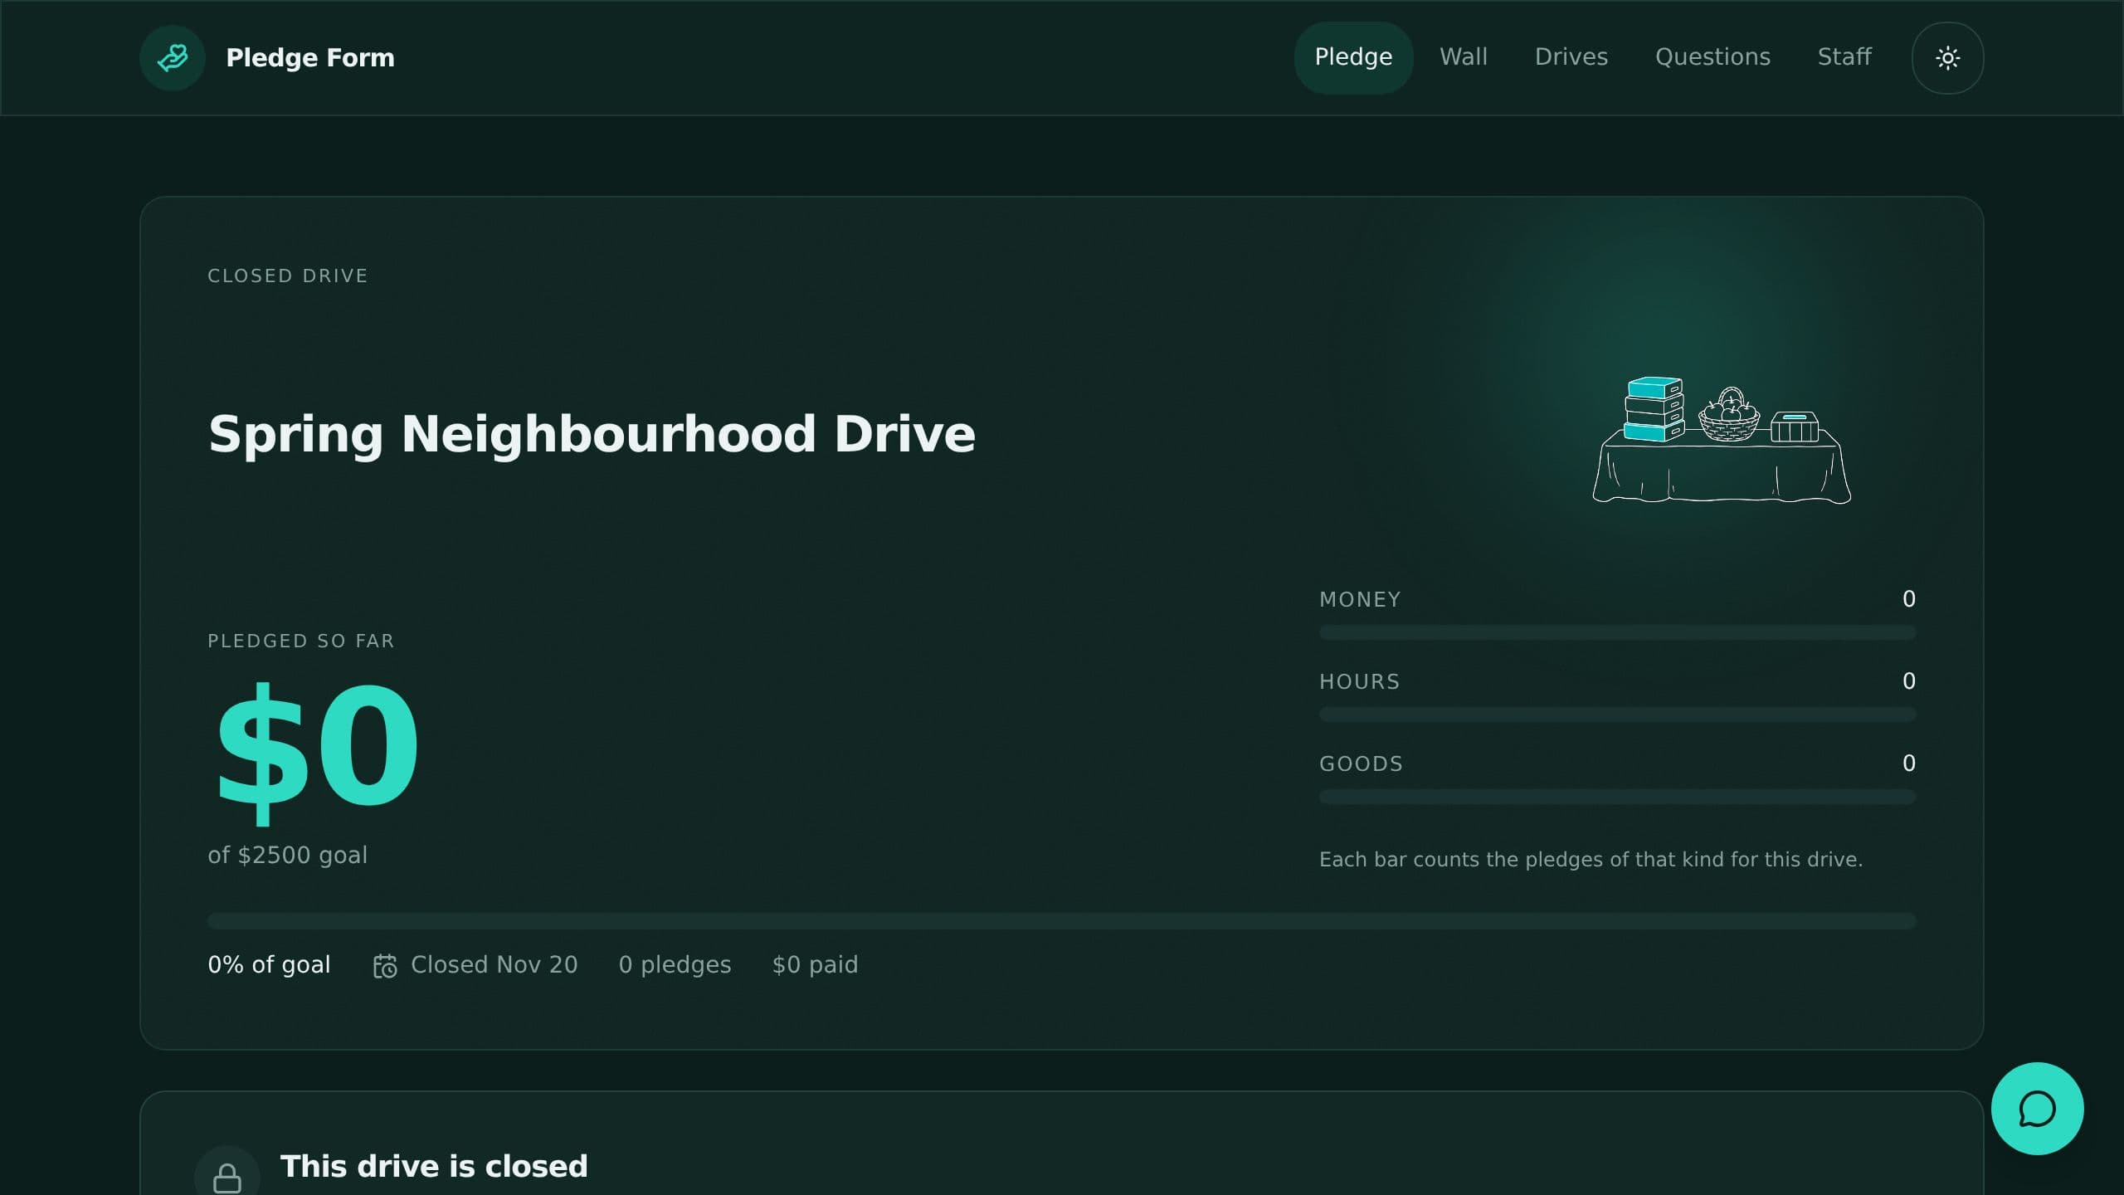The image size is (2124, 1195).
Task: Click the PLEDGED SO FAR label
Action: point(300,641)
